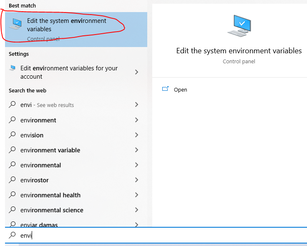Click the search box containing 'envi'
The width and height of the screenshot is (307, 246).
156,235
